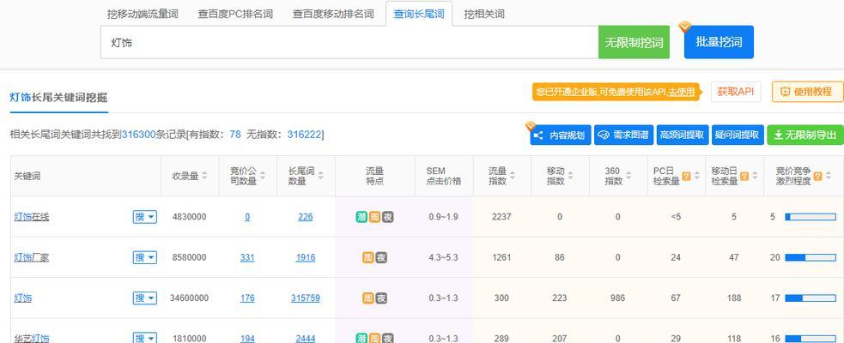Click 潜 tag in 灯饰在线 row
Image resolution: width=844 pixels, height=343 pixels.
point(361,217)
